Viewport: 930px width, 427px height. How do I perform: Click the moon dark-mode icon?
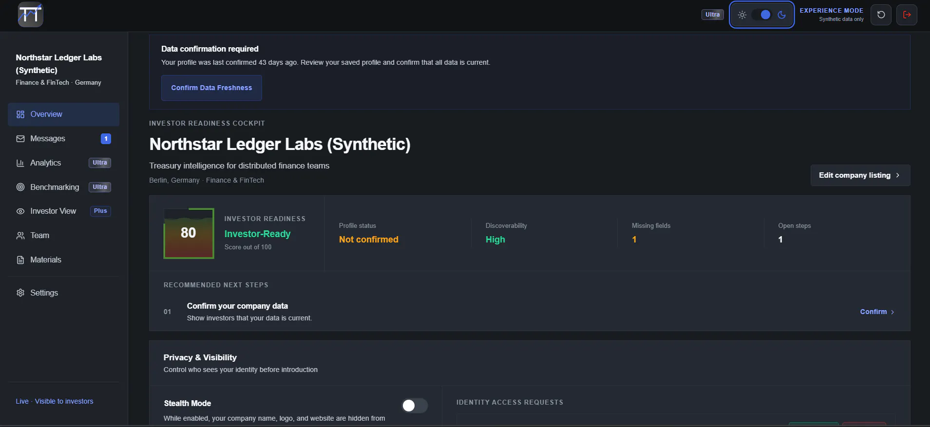coord(781,15)
